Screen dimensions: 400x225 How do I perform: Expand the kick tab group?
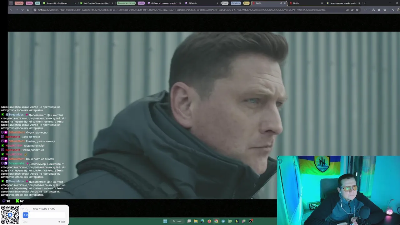click(x=37, y=3)
